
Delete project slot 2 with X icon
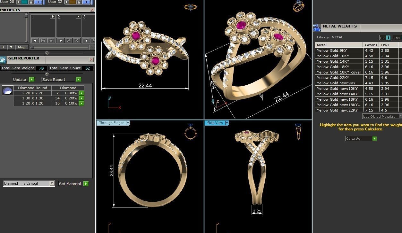[77, 41]
